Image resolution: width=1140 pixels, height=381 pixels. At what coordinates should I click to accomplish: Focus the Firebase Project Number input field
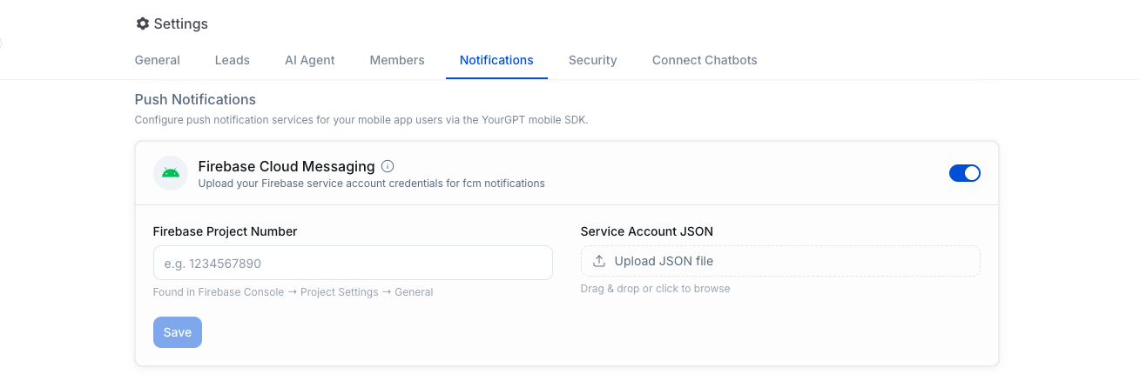point(353,263)
